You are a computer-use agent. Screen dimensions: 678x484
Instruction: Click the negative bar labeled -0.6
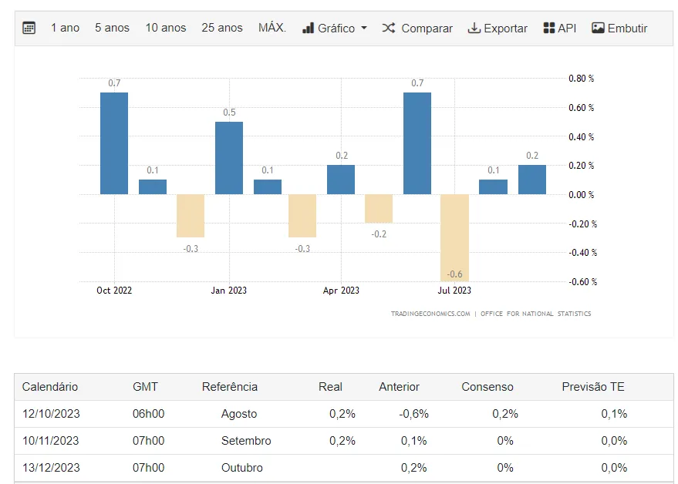point(455,237)
